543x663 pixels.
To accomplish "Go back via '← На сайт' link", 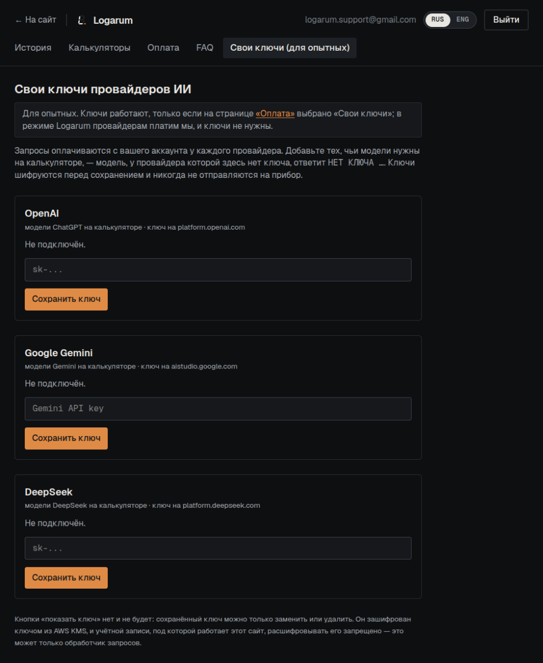I will click(x=35, y=20).
